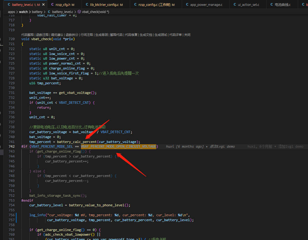This screenshot has width=308, height=240.
Task: Click the highlighted VBAT_PERCENT_MODE_OPEN_CIRCUIT_VOLTAGE macro
Action: 118,147
